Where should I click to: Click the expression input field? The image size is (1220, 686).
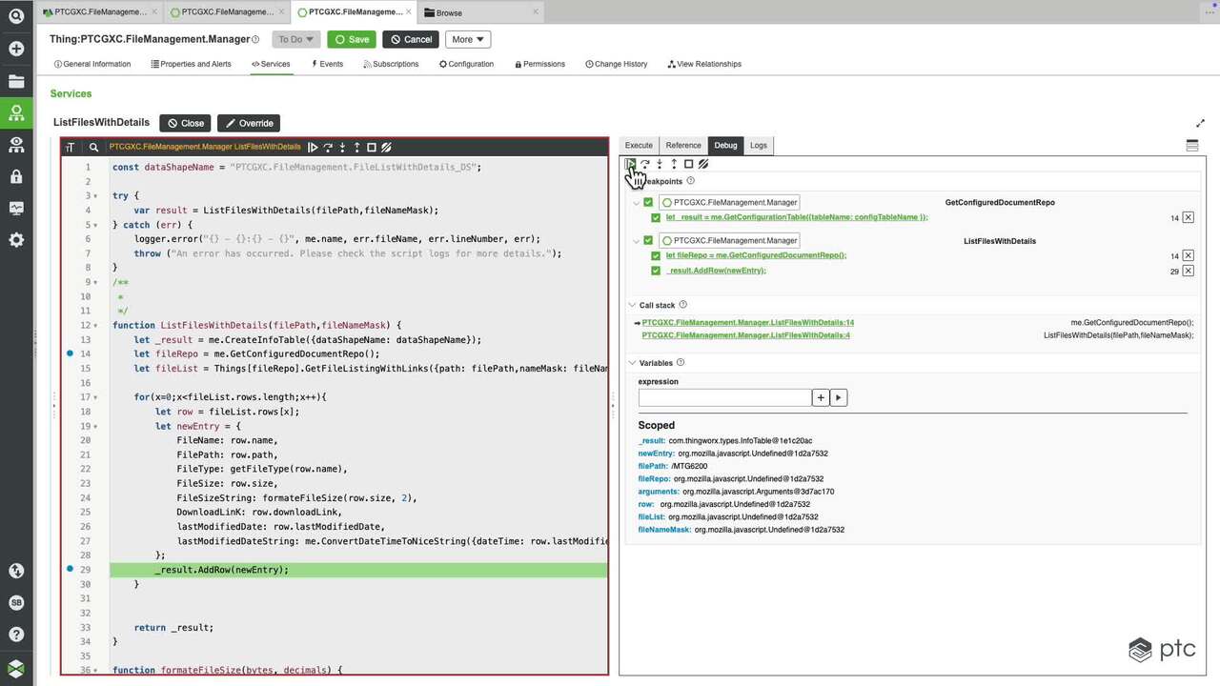click(x=725, y=397)
